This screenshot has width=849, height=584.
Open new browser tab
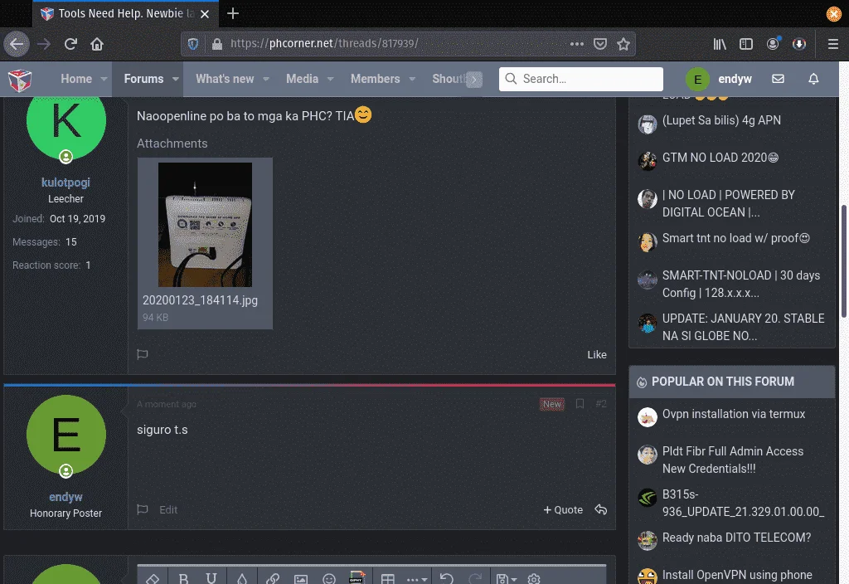tap(233, 13)
